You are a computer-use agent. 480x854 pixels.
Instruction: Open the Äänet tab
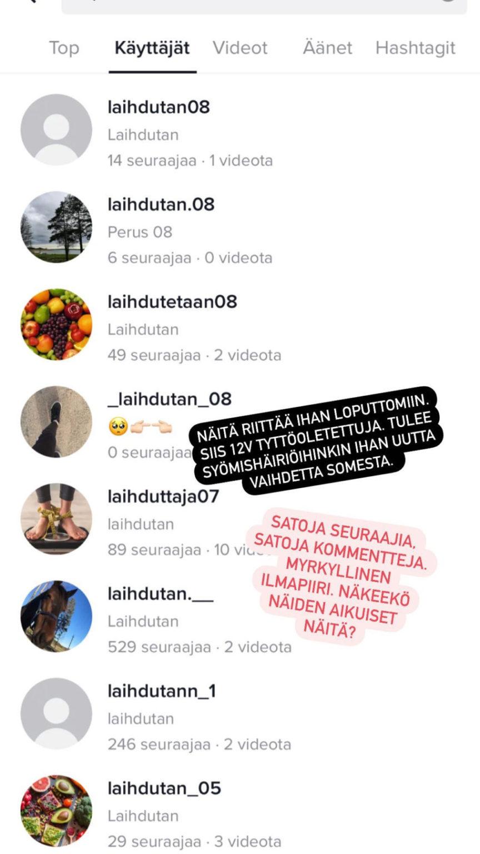327,48
